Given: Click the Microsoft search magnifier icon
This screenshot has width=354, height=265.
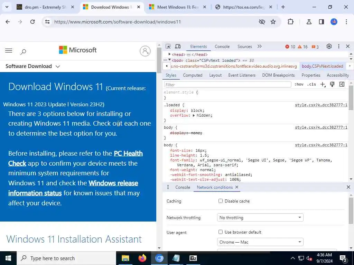Looking at the screenshot, I should [23, 52].
